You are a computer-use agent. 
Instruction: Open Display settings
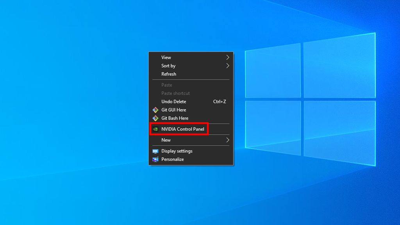pos(177,151)
